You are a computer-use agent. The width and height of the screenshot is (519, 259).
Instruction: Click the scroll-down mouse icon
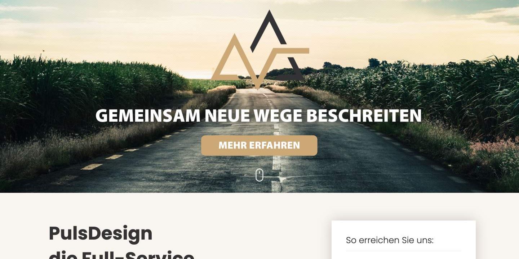coord(259,175)
